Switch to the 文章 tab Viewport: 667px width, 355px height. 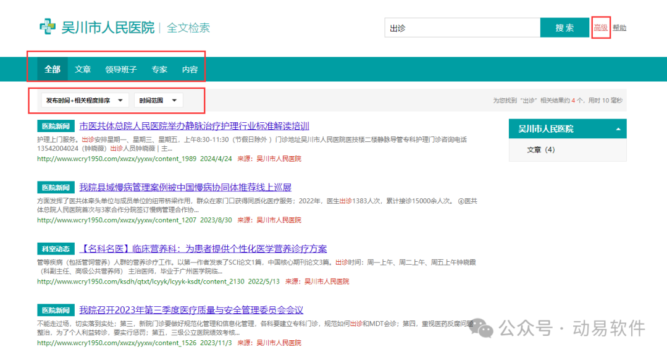coord(83,70)
